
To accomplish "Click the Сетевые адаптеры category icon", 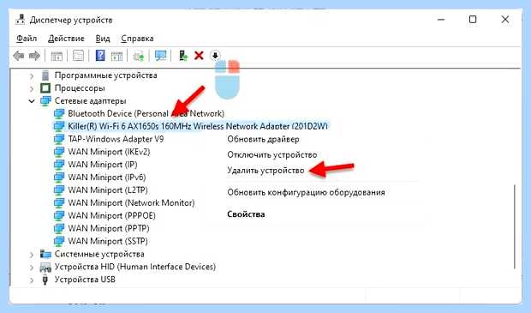I will pos(45,100).
